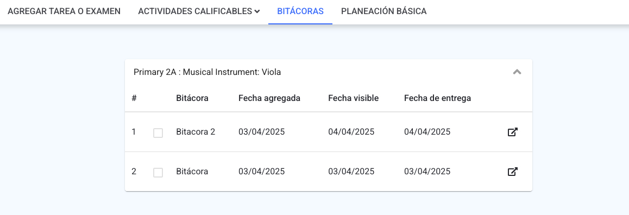Click the Bitácora column header
Viewport: 629px width, 215px height.
coord(192,98)
